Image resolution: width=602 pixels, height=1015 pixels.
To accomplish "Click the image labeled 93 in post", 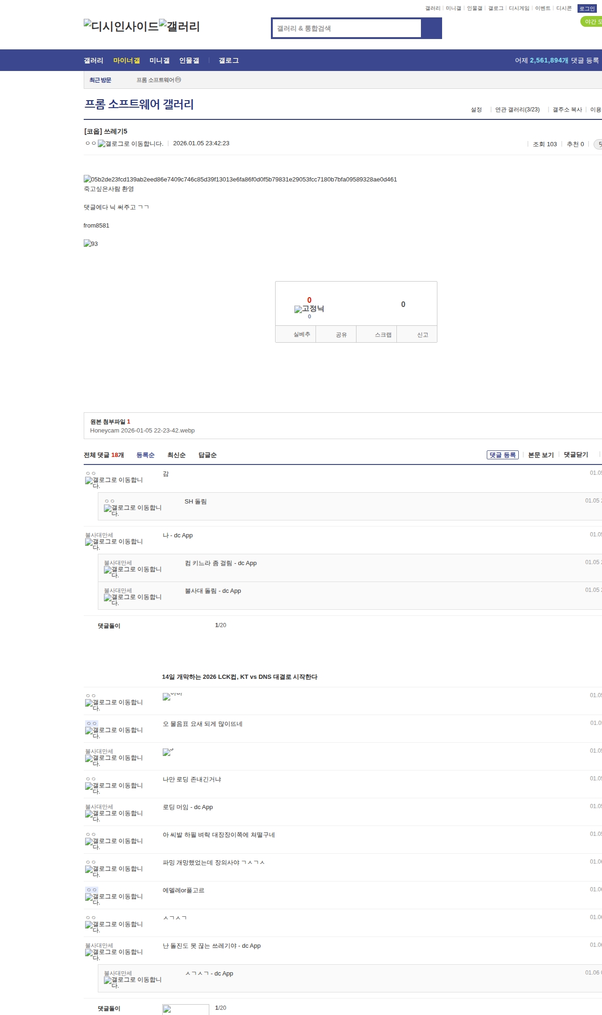I will pyautogui.click(x=90, y=244).
